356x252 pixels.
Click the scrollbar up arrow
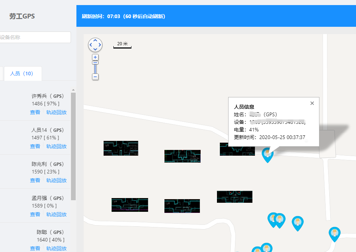tap(73, 90)
